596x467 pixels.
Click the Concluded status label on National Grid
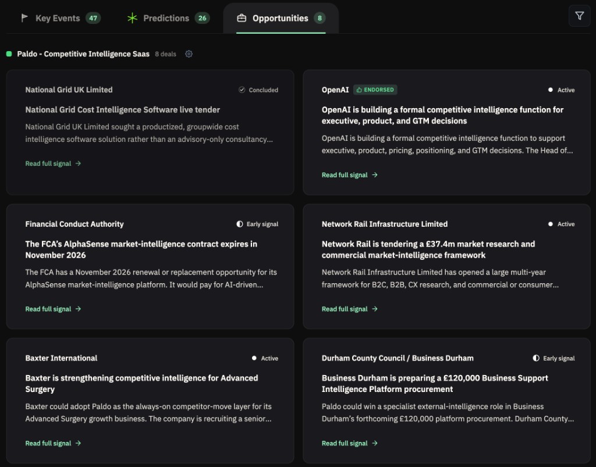pos(264,90)
